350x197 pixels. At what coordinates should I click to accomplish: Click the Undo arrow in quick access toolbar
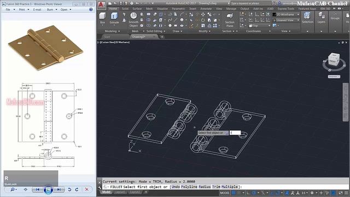137,3
